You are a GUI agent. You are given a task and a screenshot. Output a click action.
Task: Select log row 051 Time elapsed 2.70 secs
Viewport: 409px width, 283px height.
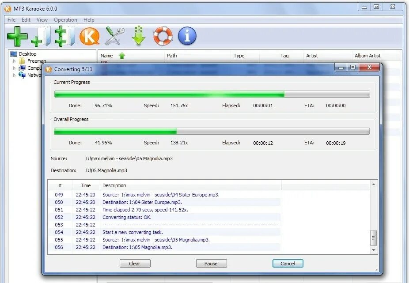tap(164, 210)
